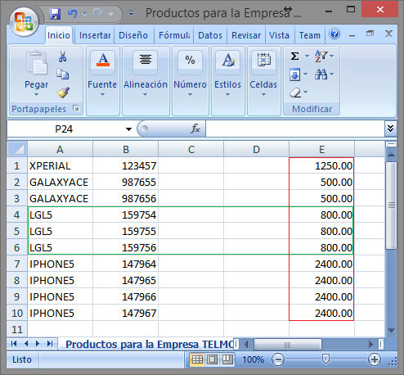Click the 100% zoom level
The width and height of the screenshot is (404, 375).
click(254, 359)
